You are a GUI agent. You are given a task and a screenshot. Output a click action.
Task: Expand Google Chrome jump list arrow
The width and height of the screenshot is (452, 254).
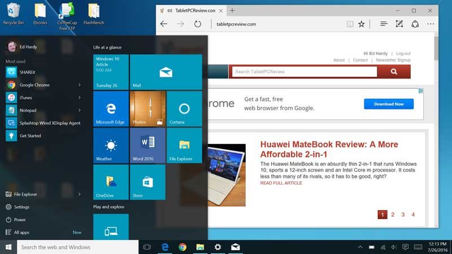click(79, 85)
